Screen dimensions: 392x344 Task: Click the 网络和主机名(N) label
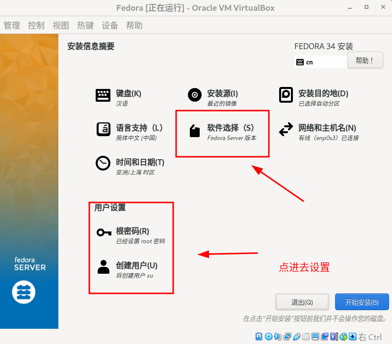[x=327, y=128]
